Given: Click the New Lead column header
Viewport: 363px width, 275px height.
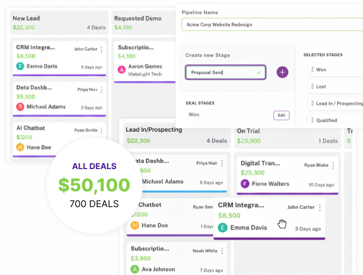Looking at the screenshot, I should click(59, 23).
